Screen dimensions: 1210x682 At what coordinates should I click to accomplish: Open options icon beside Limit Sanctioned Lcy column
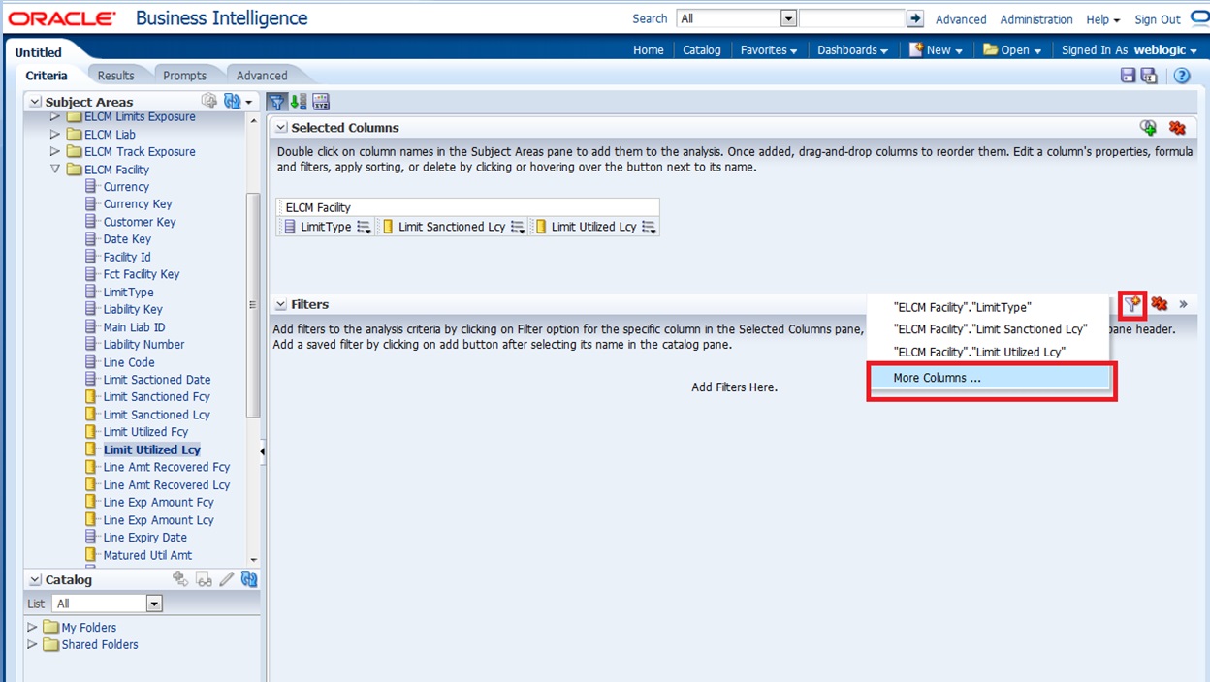[518, 227]
